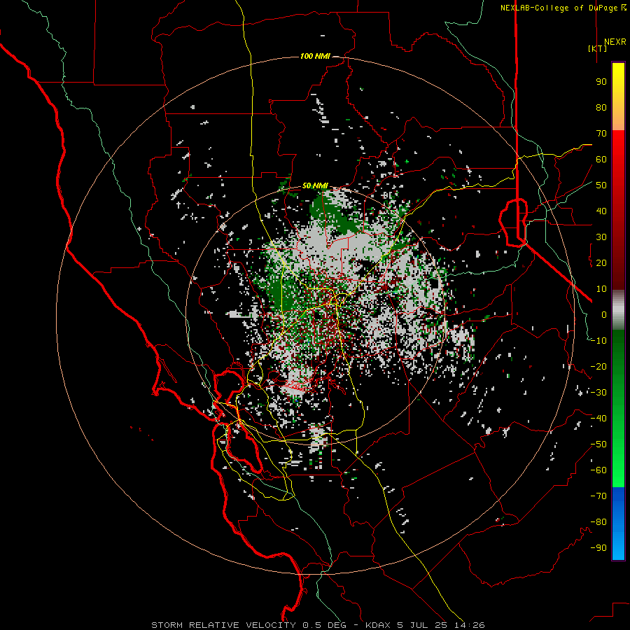Click the -20 value on velocity scale
The height and width of the screenshot is (630, 630).
[x=598, y=367]
